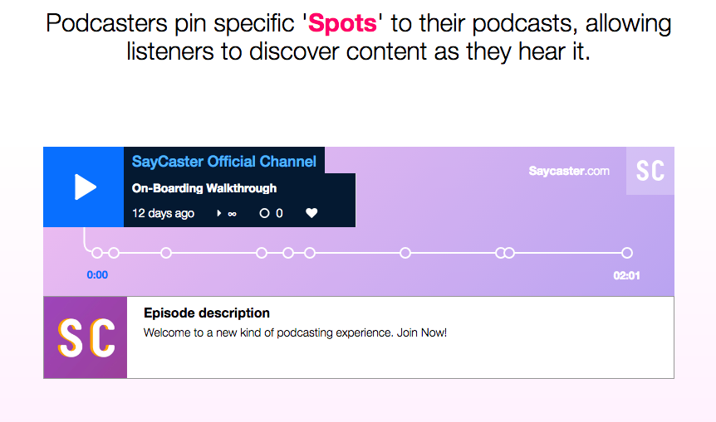Click the SC logo in player corner
The image size is (716, 422).
click(x=650, y=171)
